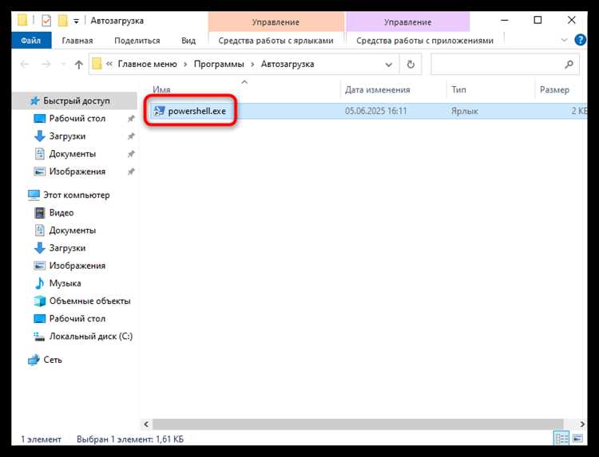
Task: Click the Музыка note icon
Action: 39,283
